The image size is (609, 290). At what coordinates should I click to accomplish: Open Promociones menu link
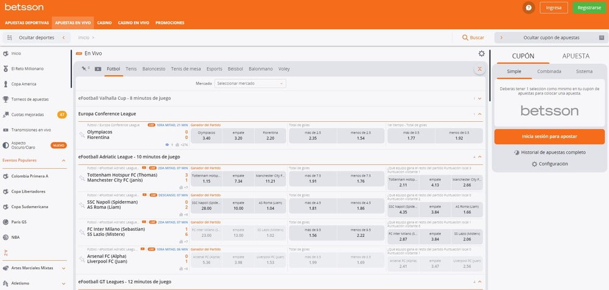point(170,23)
